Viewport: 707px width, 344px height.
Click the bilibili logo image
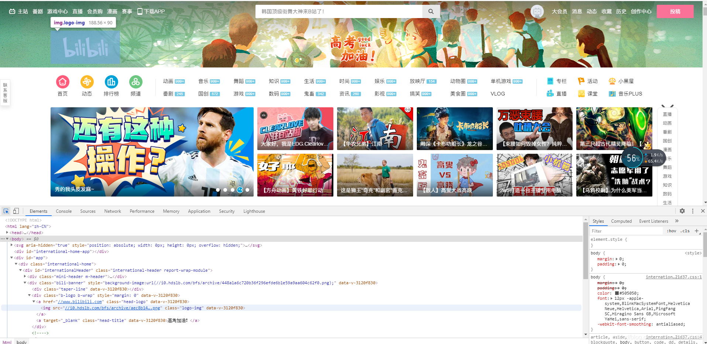tap(85, 48)
